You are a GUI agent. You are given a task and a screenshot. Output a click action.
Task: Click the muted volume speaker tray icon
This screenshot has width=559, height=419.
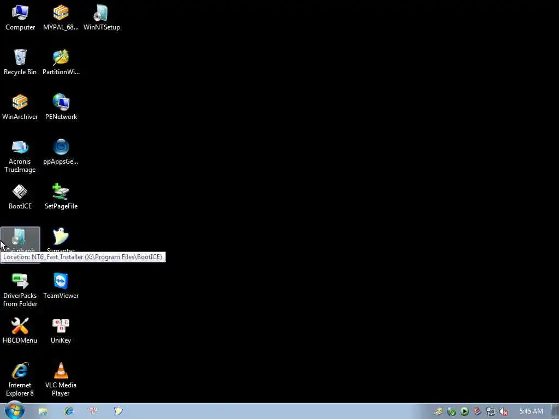click(x=503, y=411)
